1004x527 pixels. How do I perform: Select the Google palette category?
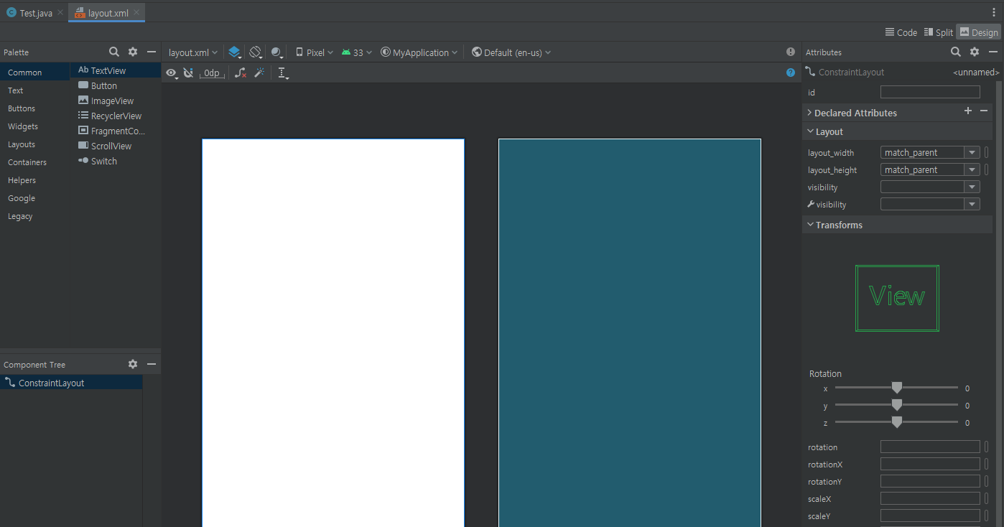click(35, 198)
